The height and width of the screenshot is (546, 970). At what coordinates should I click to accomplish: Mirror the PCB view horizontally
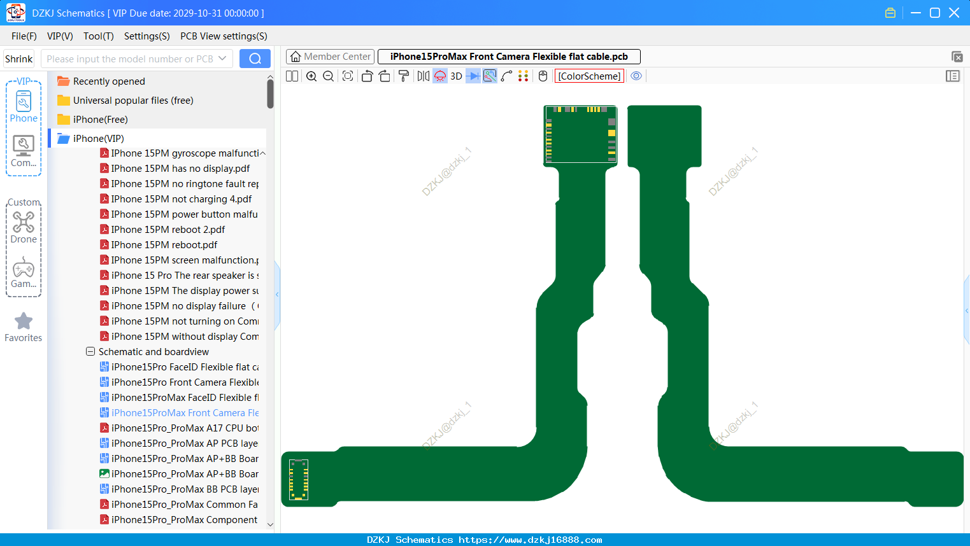424,76
